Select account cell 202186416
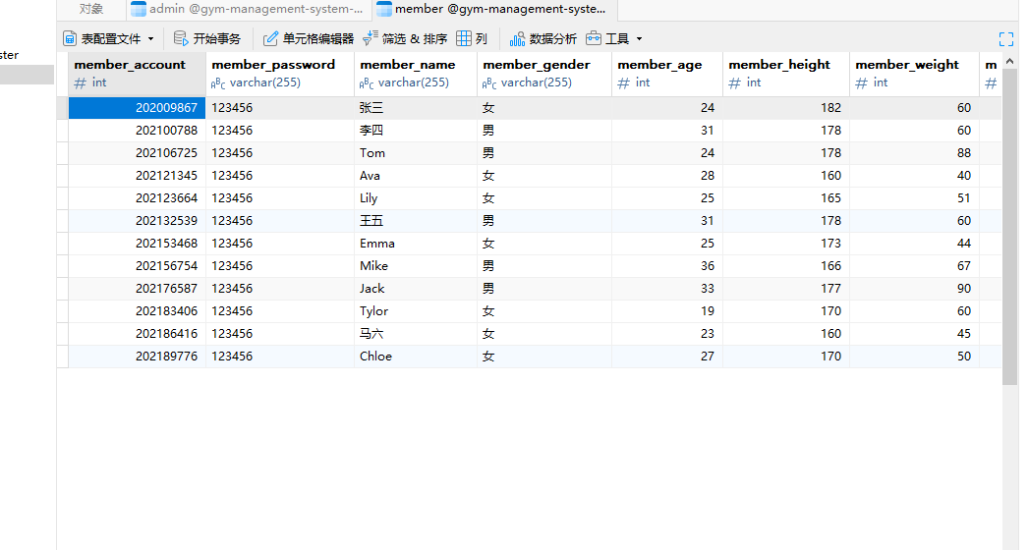The height and width of the screenshot is (550, 1028). (137, 334)
